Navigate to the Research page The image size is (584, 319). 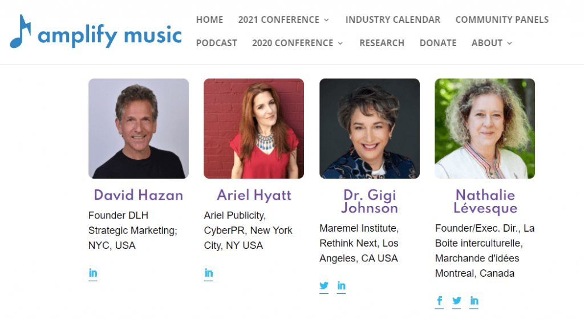382,43
